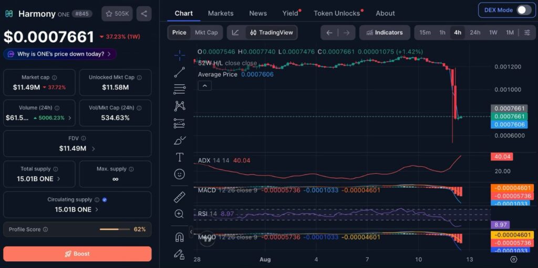The width and height of the screenshot is (538, 268).
Task: Click the Profile Score 62% progress bar
Action: pyautogui.click(x=115, y=229)
